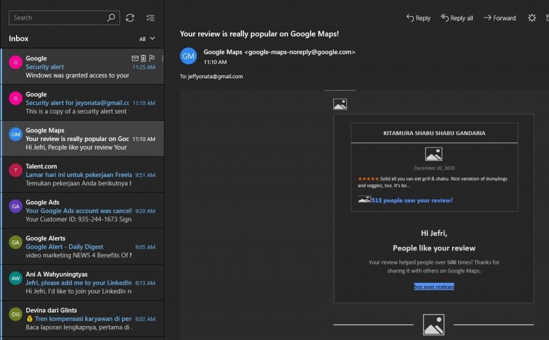Refresh the inbox using the sync icon

click(130, 17)
